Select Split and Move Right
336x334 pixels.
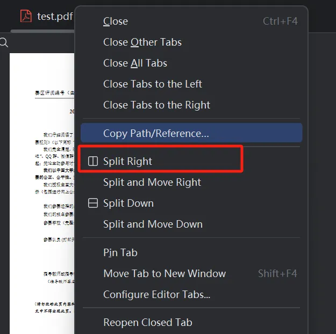click(x=152, y=183)
